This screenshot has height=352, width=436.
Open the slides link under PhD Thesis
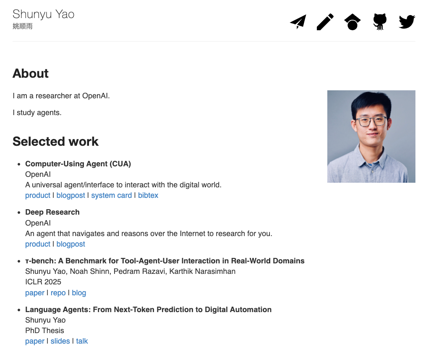60,341
